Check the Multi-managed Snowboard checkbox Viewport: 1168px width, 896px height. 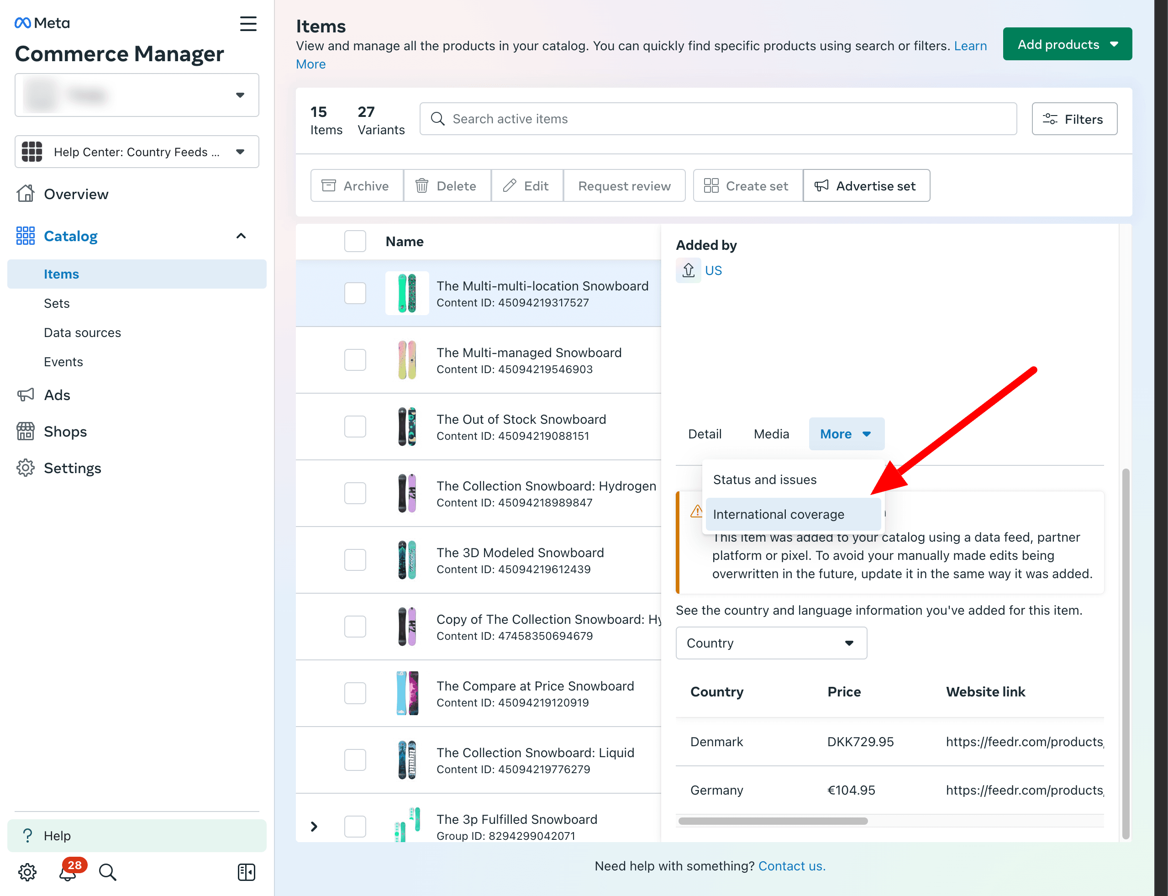click(x=355, y=360)
